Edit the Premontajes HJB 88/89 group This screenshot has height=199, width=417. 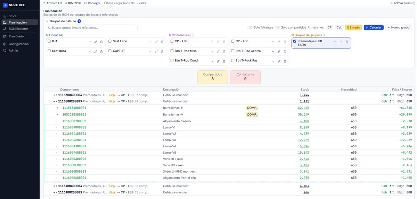point(341,42)
